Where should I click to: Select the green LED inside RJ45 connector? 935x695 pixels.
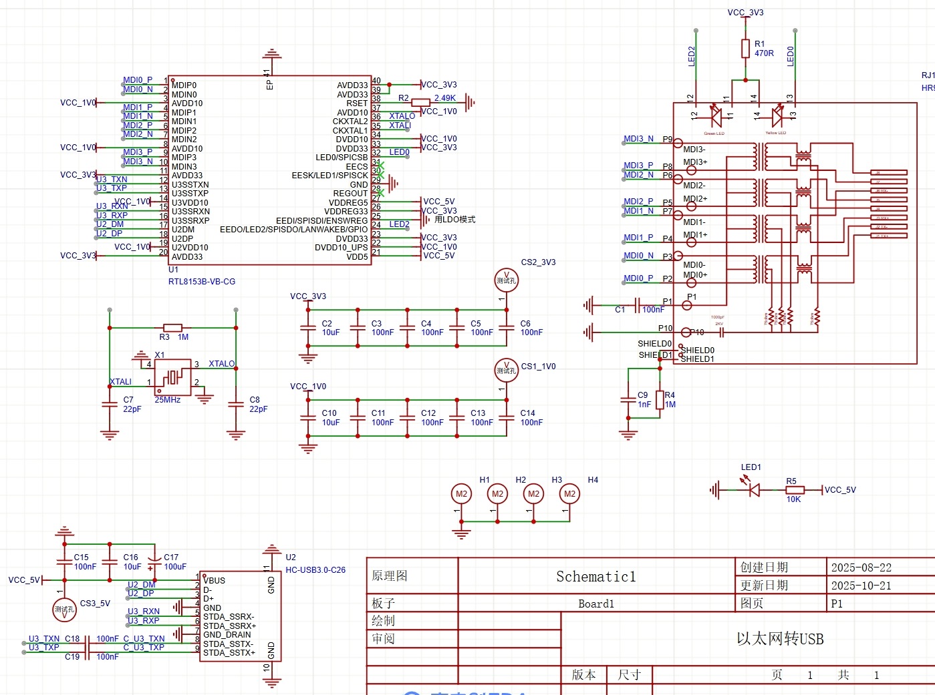point(716,117)
